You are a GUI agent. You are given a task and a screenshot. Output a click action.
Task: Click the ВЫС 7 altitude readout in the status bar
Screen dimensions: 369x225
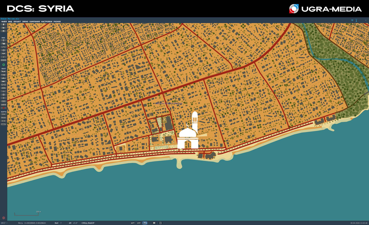[58, 223]
